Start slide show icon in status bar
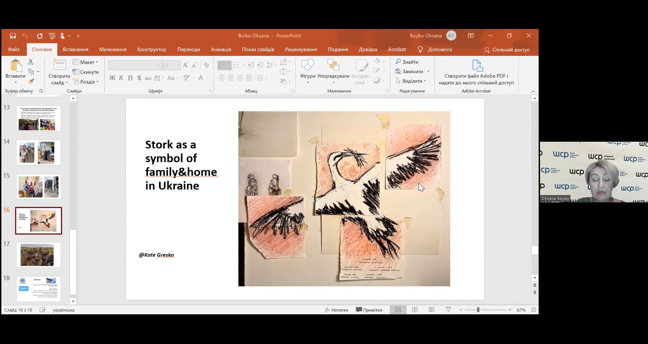Image resolution: width=648 pixels, height=344 pixels. [x=449, y=310]
